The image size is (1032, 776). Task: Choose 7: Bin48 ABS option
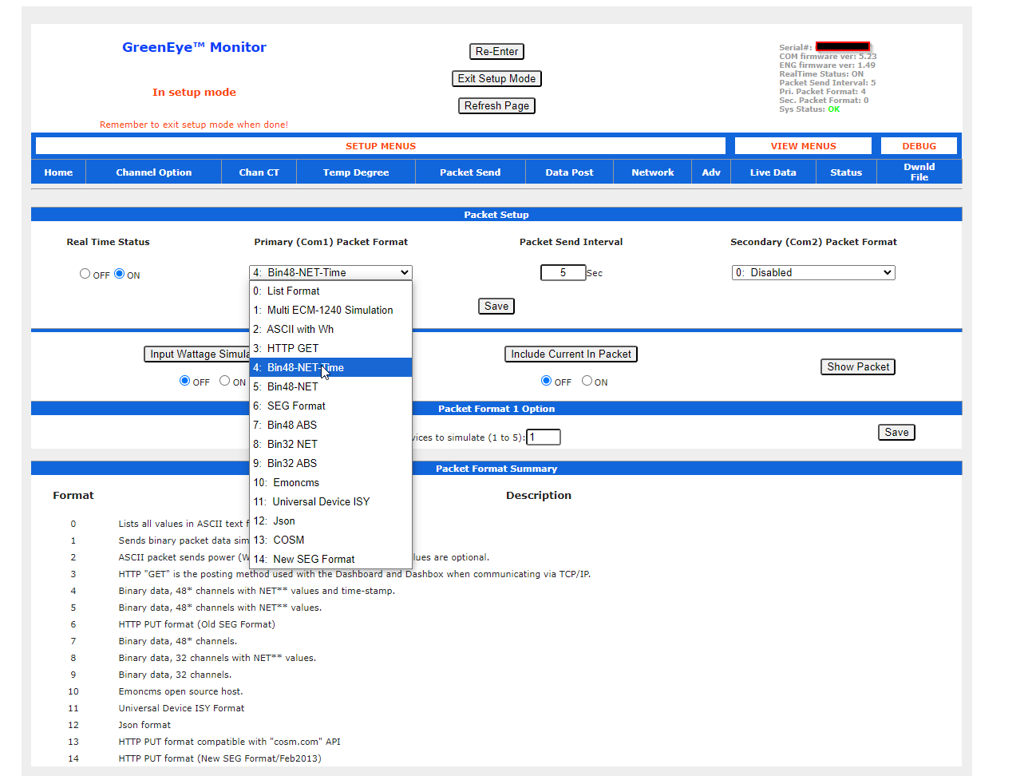pos(330,426)
